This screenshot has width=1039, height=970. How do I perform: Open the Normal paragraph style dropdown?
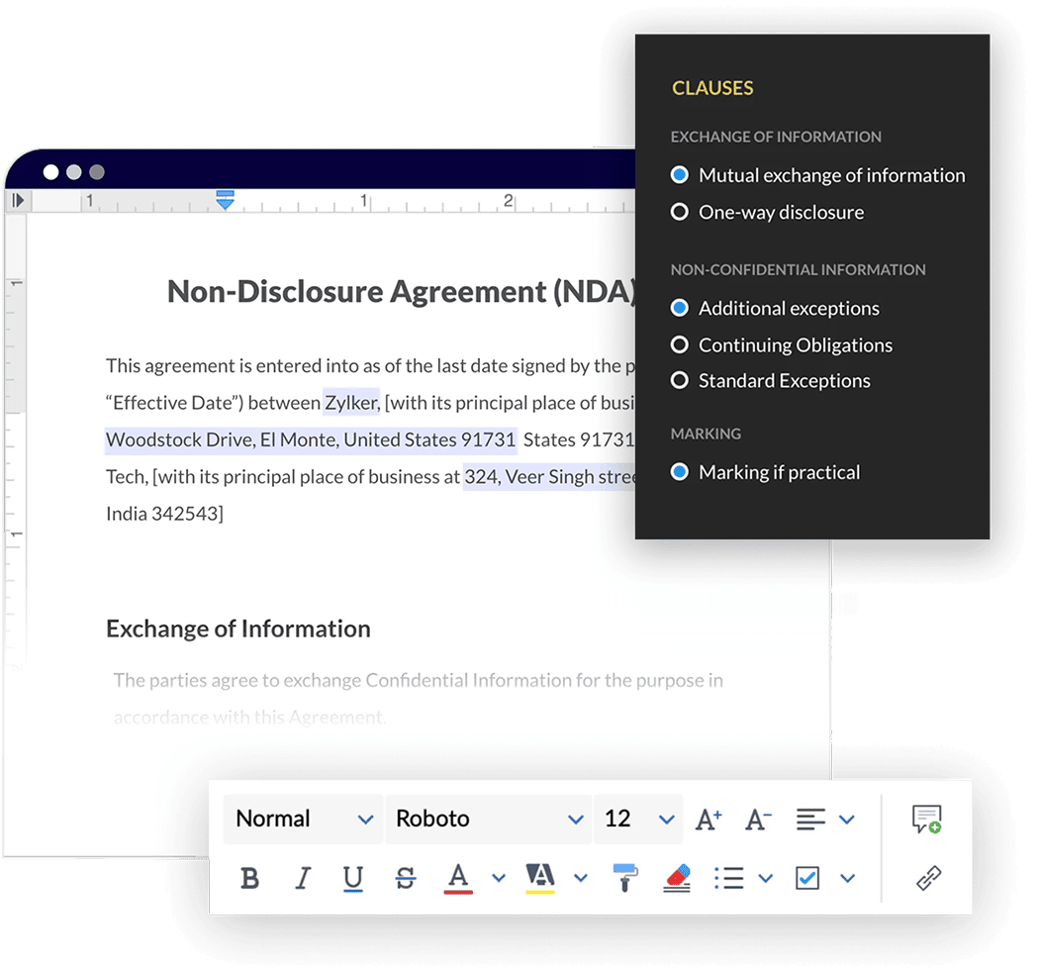tap(303, 820)
